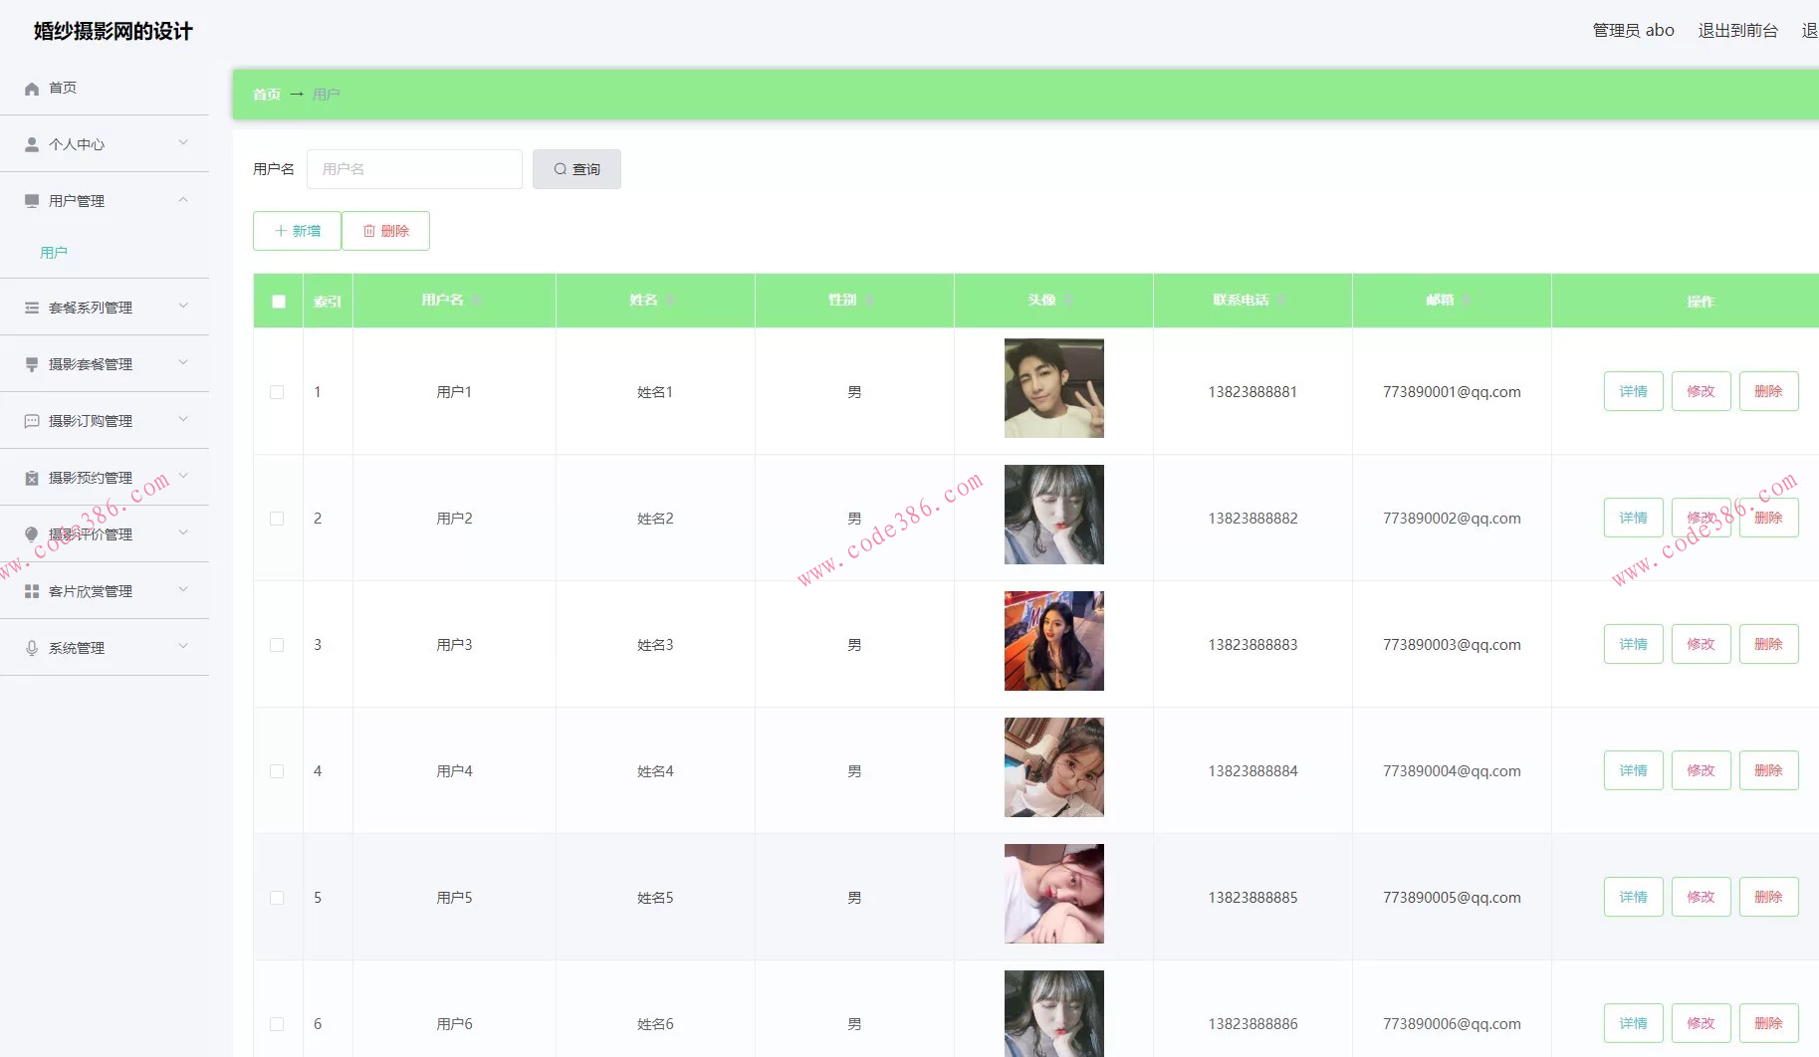The image size is (1819, 1057).
Task: Click the email 773890002@qq.com
Action: tap(1452, 519)
